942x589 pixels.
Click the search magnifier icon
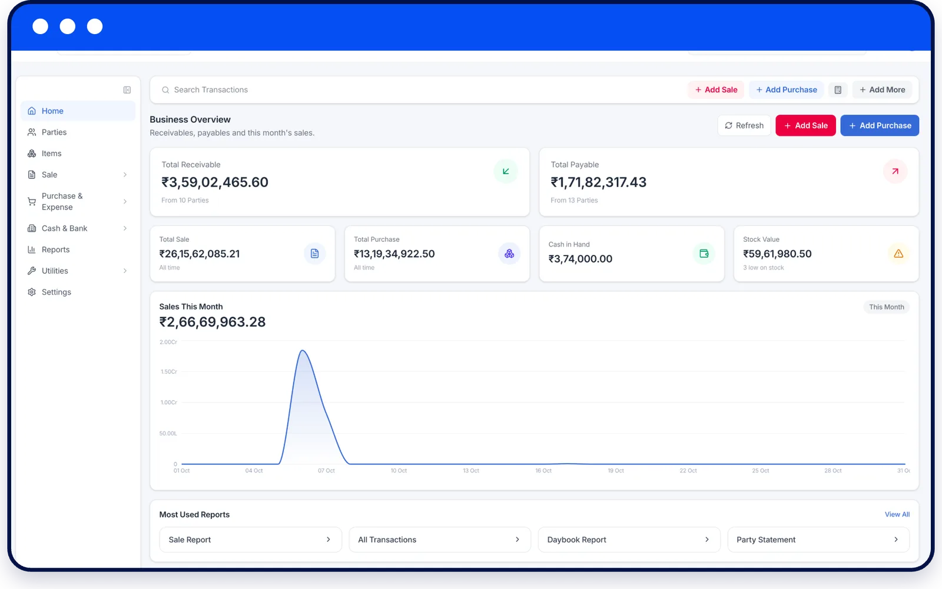(165, 90)
